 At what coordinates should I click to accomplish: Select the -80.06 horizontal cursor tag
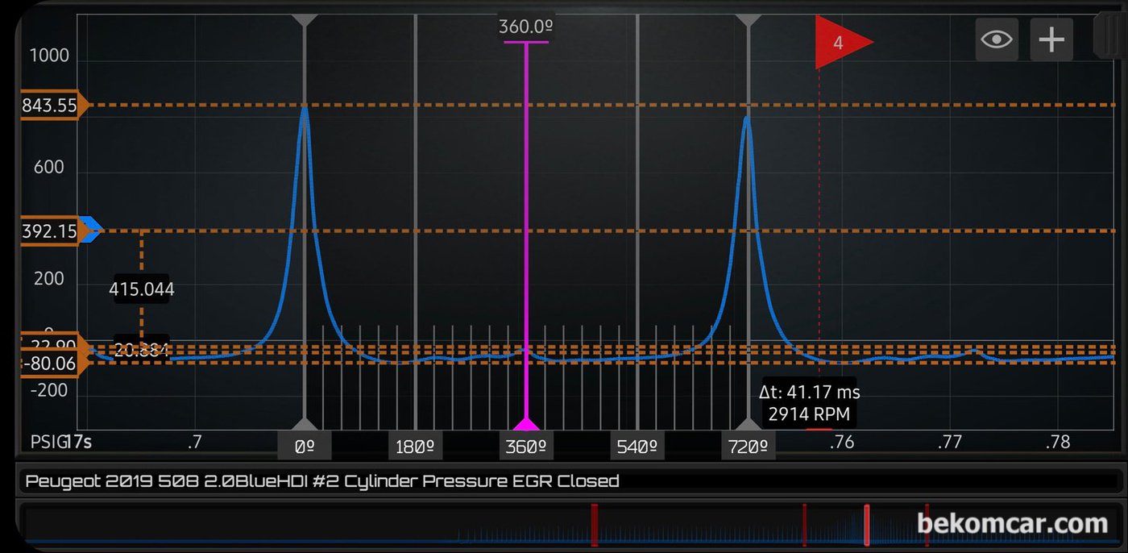(50, 364)
